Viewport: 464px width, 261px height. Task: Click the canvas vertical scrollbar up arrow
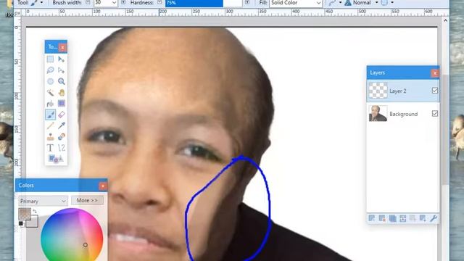click(445, 20)
